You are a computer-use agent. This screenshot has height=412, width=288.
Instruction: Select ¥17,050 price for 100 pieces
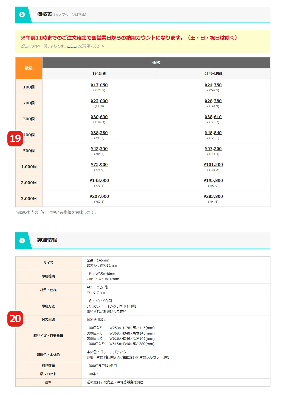click(99, 85)
